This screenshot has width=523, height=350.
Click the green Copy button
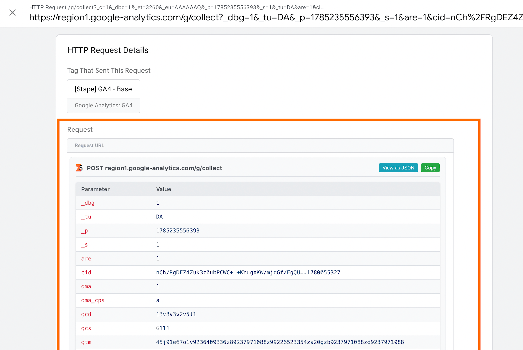click(x=430, y=168)
